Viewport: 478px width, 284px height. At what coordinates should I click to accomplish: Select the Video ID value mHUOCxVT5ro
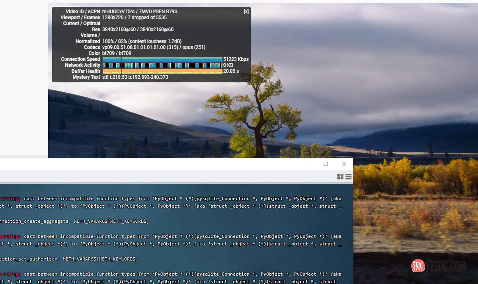[x=117, y=12]
